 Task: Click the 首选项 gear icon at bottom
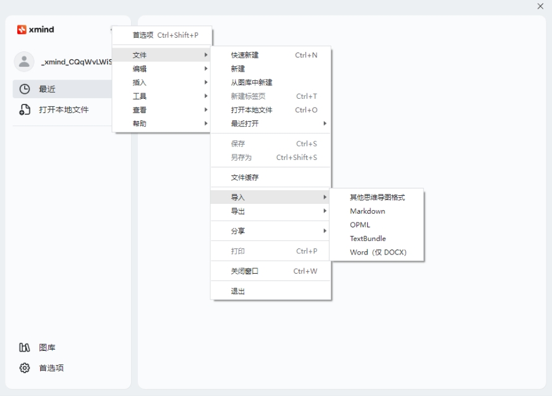pos(23,368)
